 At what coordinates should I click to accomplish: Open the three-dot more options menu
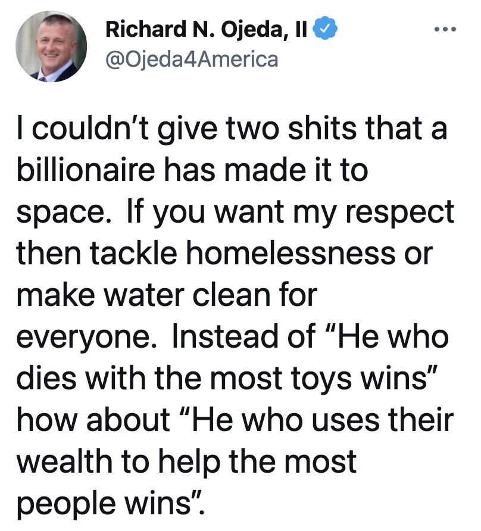point(445,29)
